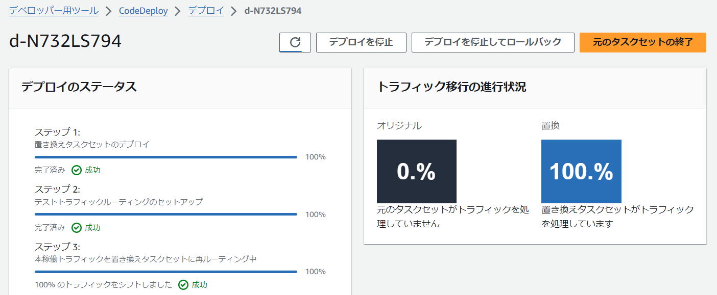Go to the デプロイ breadcrumb link
Image resolution: width=717 pixels, height=295 pixels.
tap(206, 11)
